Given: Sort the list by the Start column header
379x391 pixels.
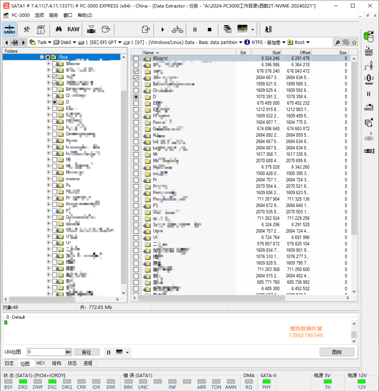Looking at the screenshot, I should click(x=266, y=52).
